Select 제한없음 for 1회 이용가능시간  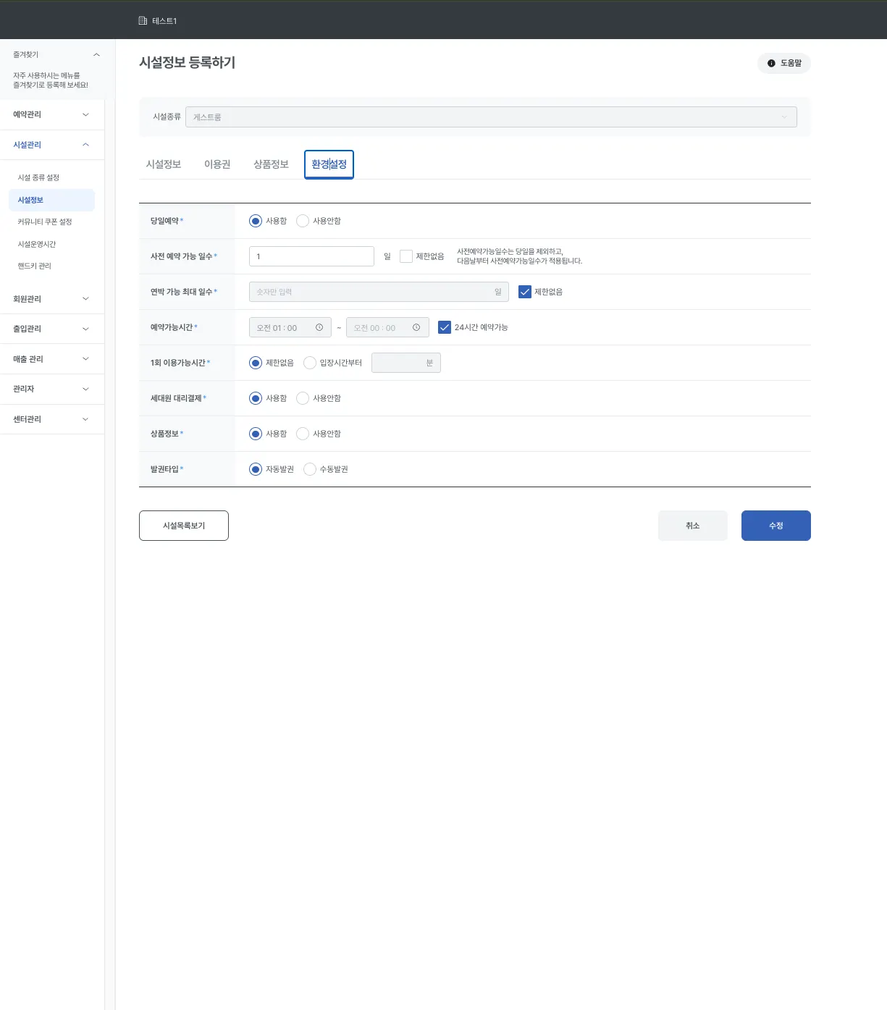256,363
